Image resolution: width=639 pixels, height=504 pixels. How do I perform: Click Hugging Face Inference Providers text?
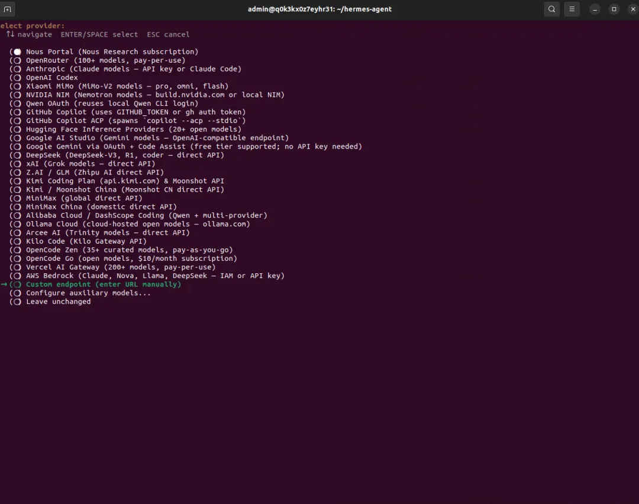[134, 129]
